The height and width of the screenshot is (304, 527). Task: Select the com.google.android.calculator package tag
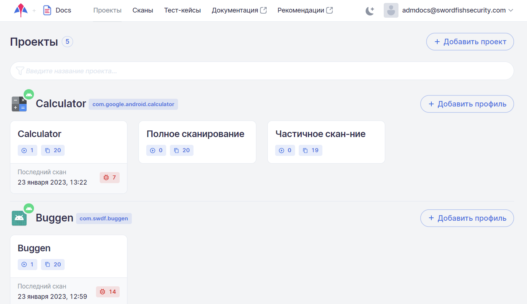(133, 104)
